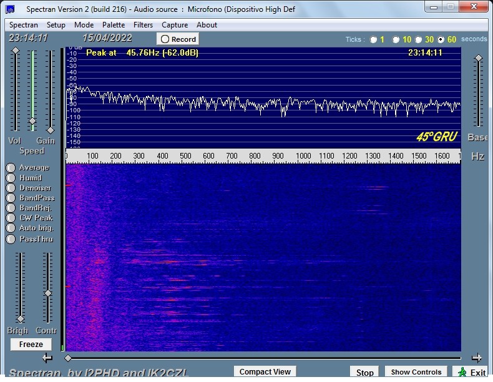Select 10 seconds ticks radio button

396,39
